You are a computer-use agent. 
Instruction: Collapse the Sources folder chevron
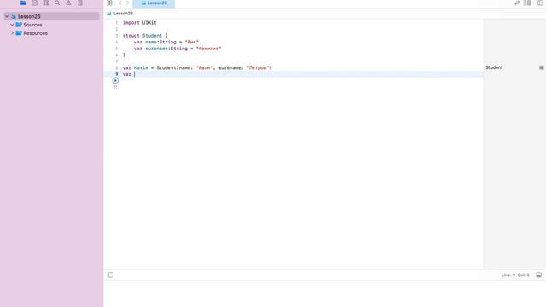12,25
